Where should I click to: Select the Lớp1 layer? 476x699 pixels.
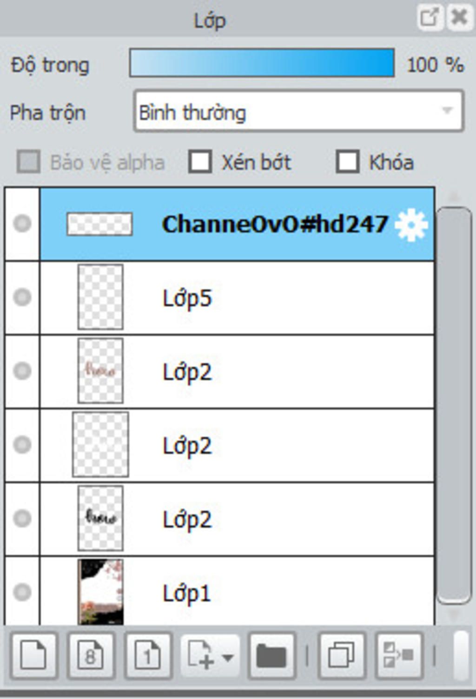click(237, 591)
